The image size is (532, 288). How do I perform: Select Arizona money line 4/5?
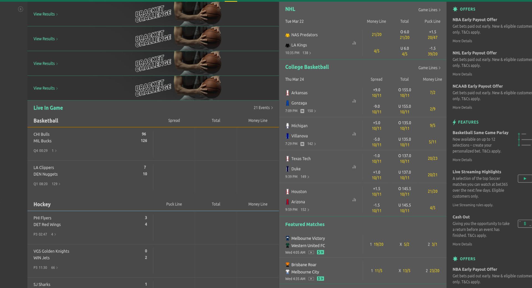point(433,208)
